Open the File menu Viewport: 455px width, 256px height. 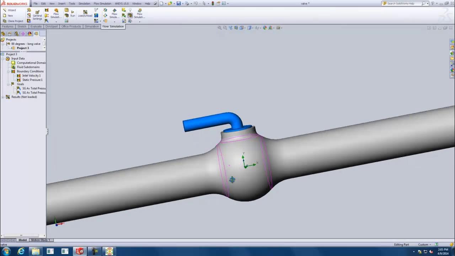(x=36, y=4)
